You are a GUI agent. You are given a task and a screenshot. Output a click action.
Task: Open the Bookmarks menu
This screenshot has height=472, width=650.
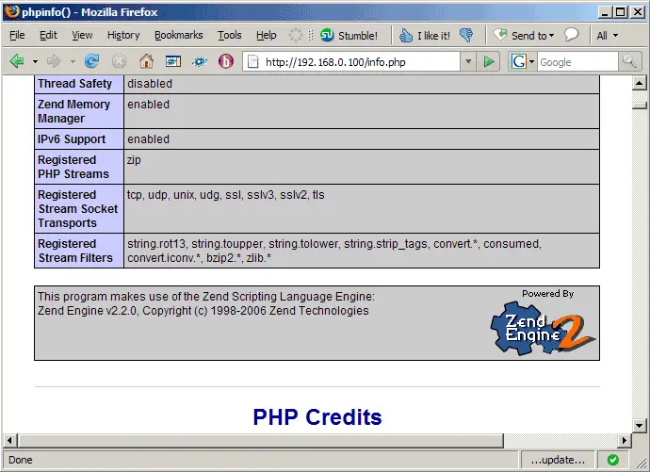tap(179, 36)
